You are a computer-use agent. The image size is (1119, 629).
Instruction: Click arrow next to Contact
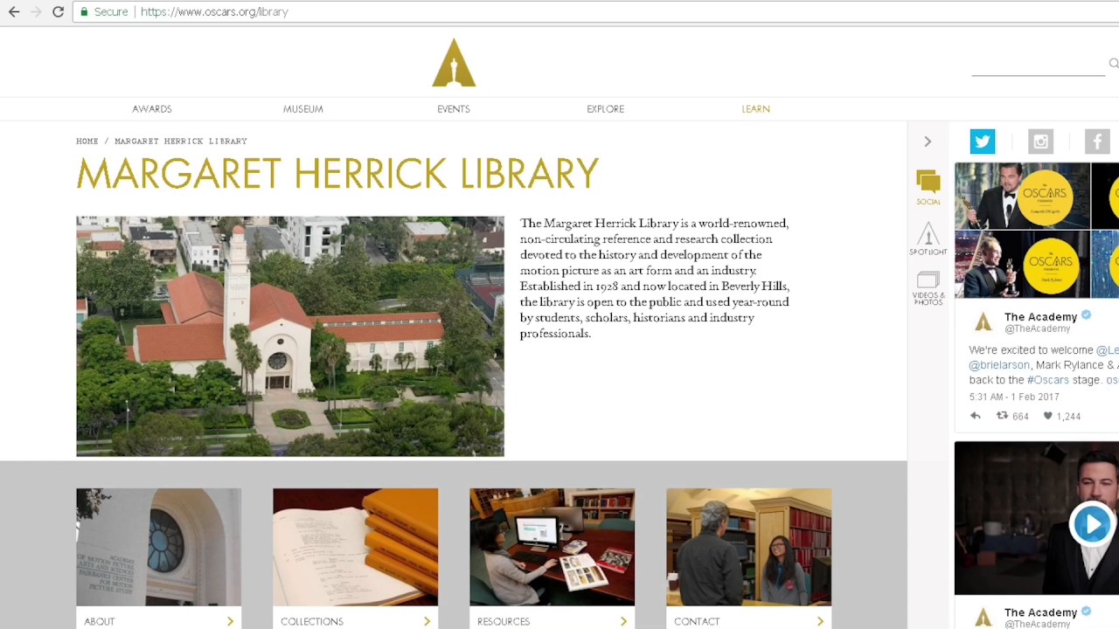tap(820, 621)
